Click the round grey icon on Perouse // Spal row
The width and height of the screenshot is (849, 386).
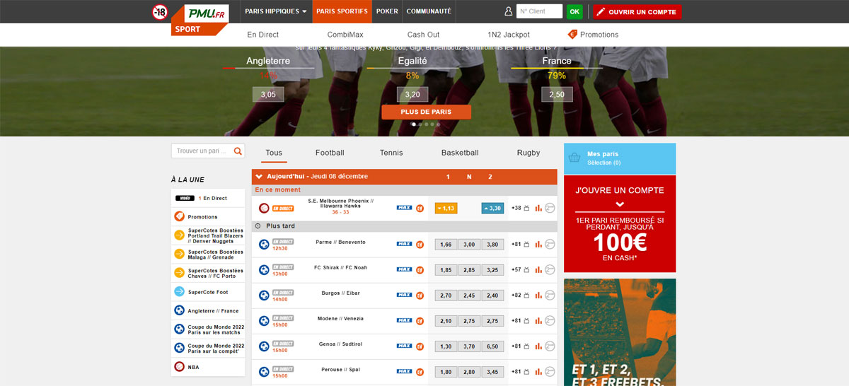550,371
